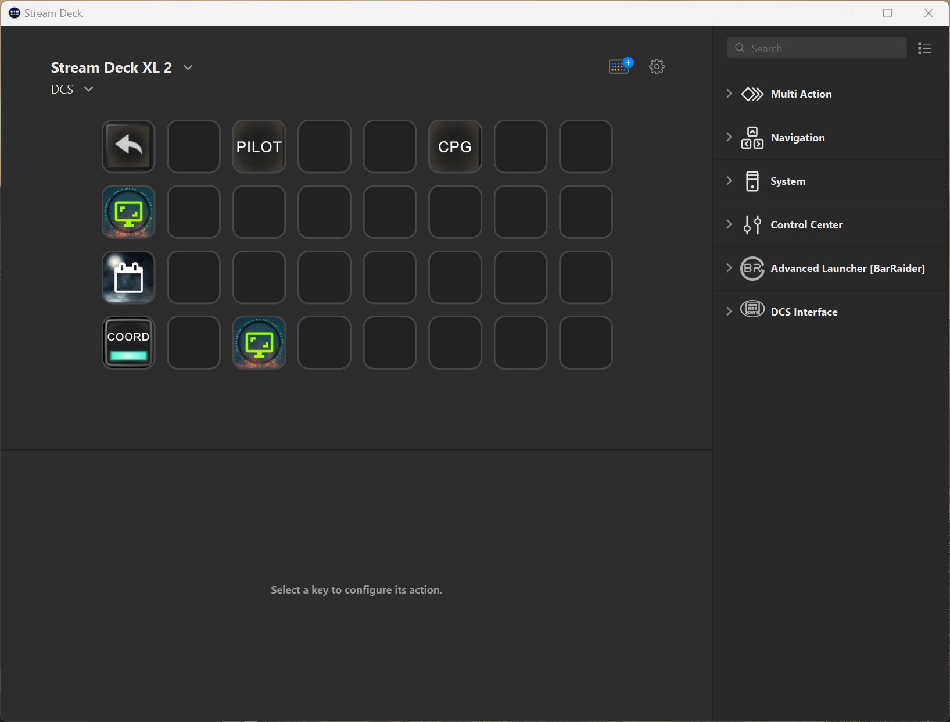This screenshot has height=722, width=950.
Task: Select the empty key right of PILOT
Action: pos(324,146)
